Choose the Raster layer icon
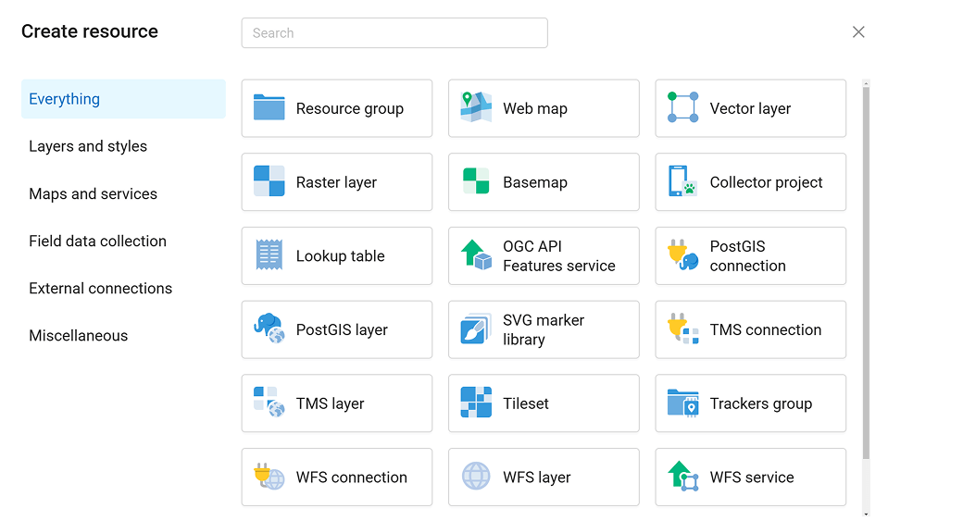 pos(269,182)
